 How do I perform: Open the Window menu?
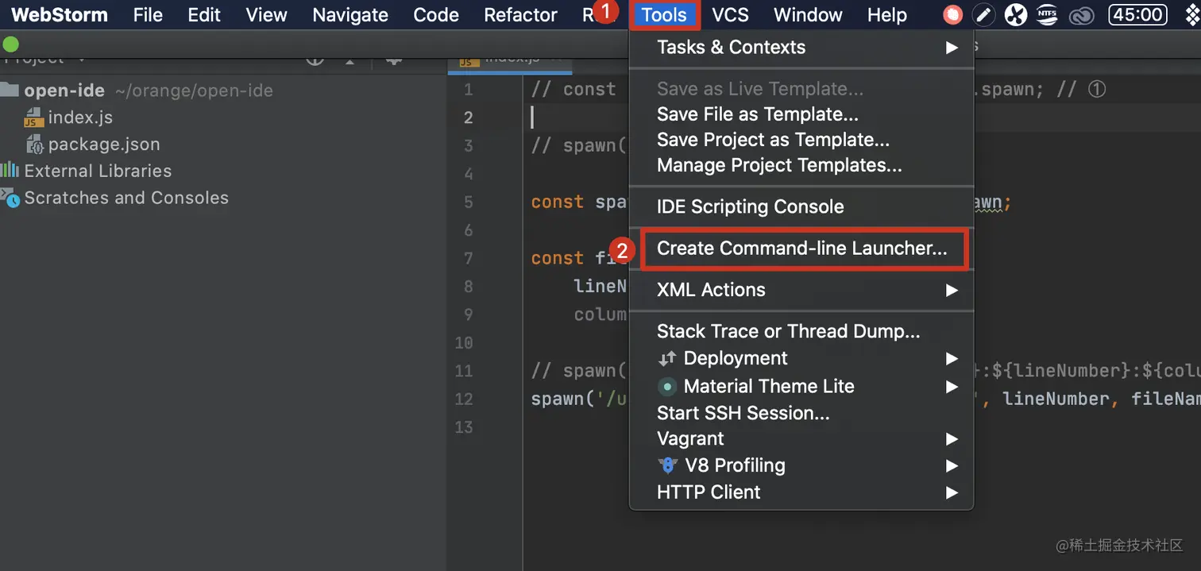click(808, 14)
